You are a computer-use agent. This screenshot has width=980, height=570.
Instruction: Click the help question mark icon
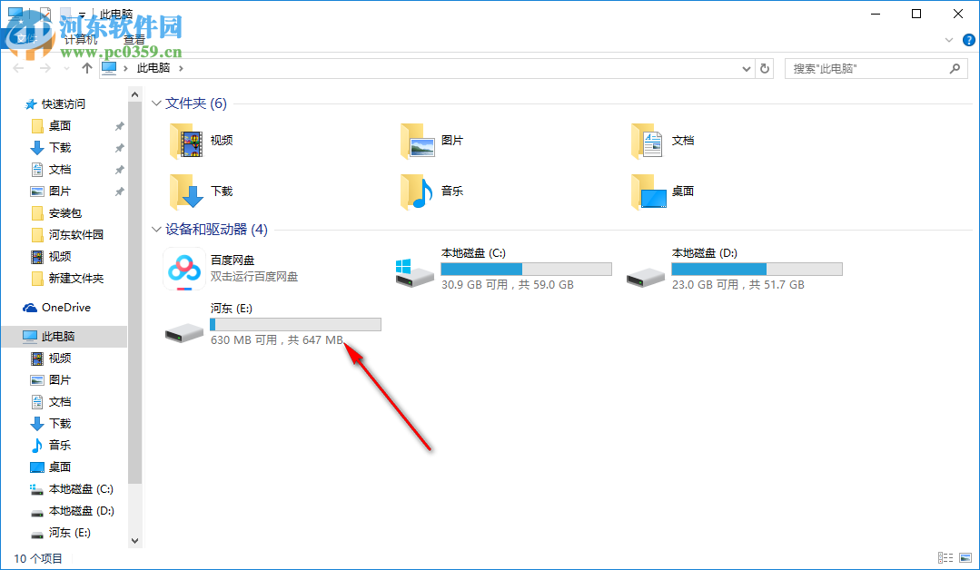click(969, 40)
